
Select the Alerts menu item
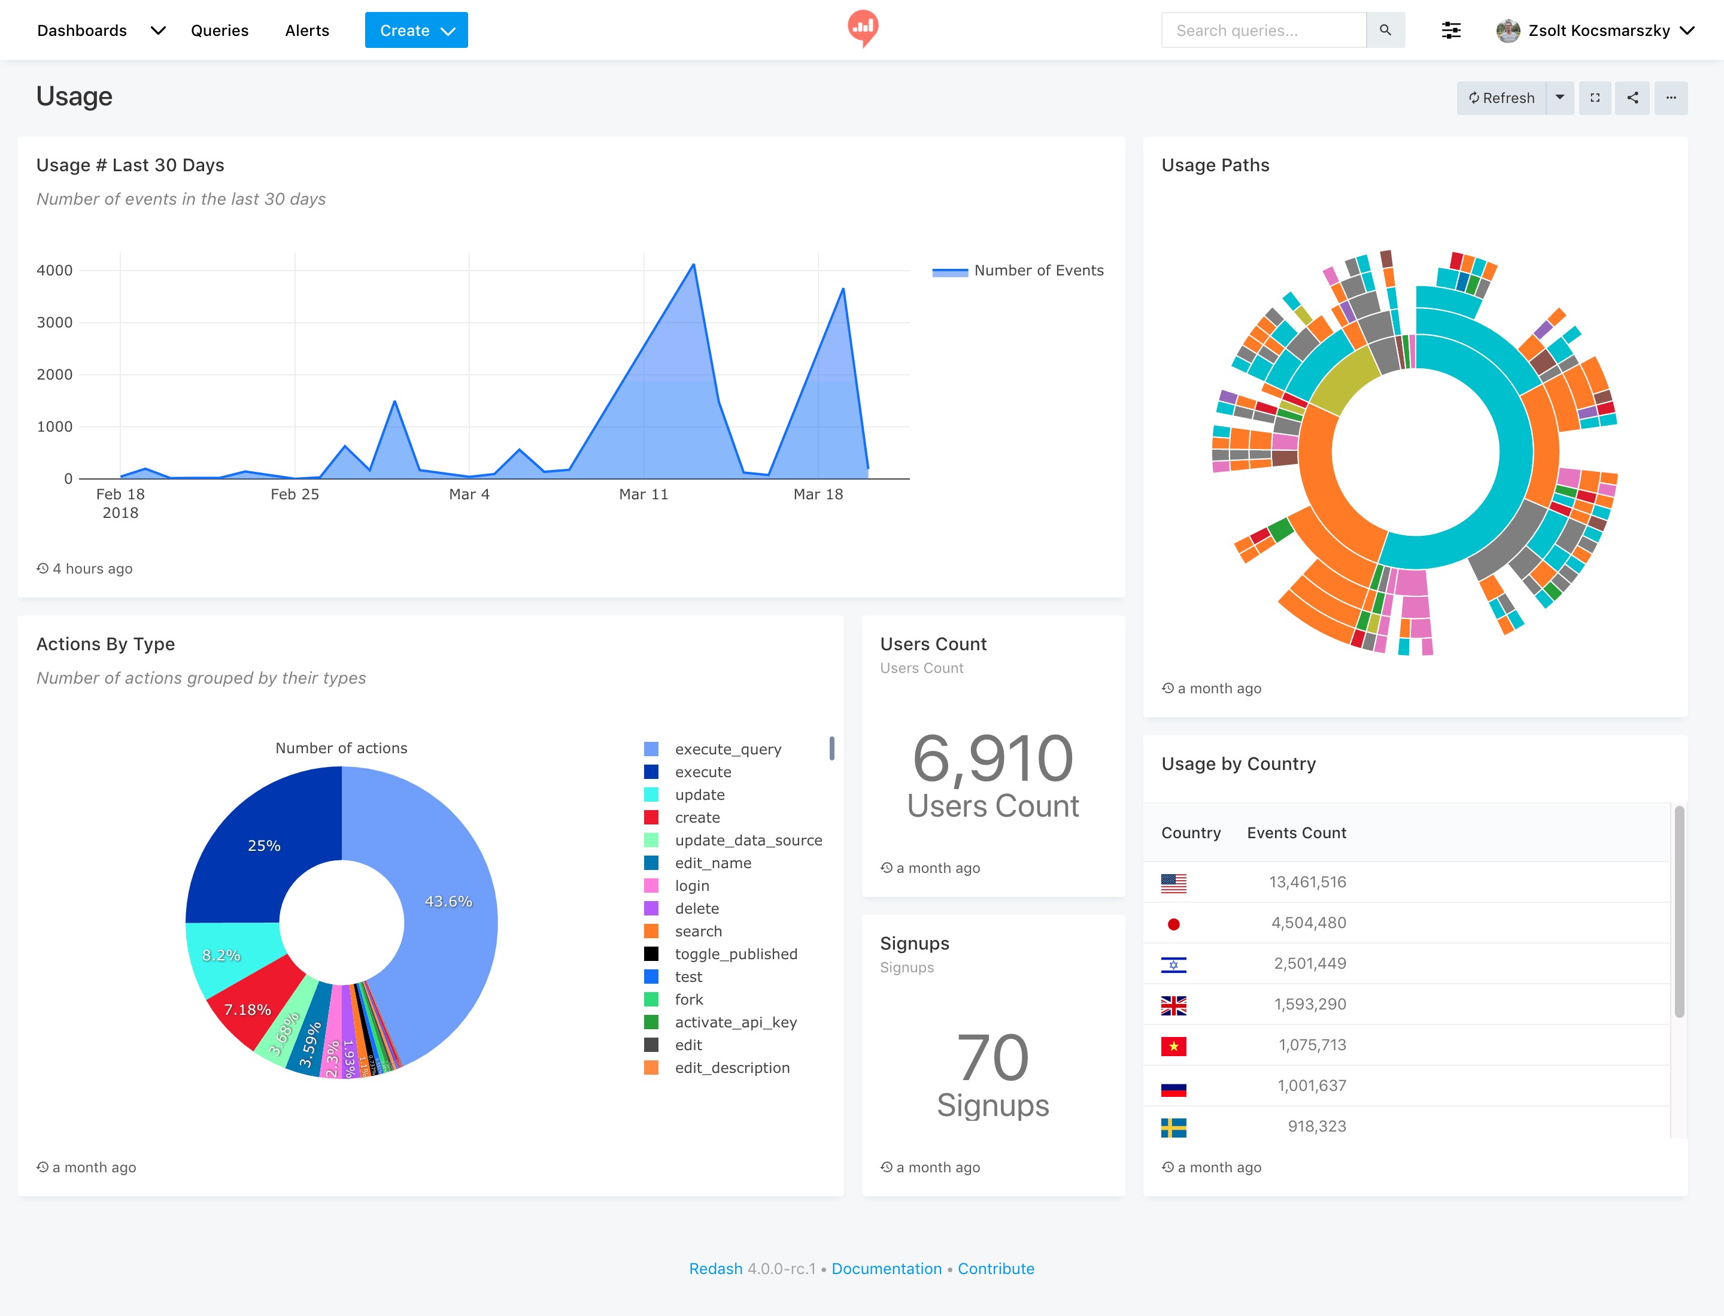click(306, 30)
